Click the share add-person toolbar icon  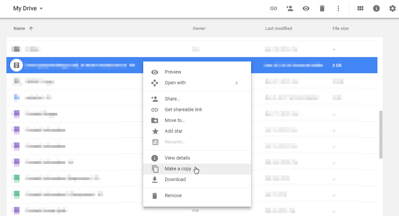pos(289,8)
